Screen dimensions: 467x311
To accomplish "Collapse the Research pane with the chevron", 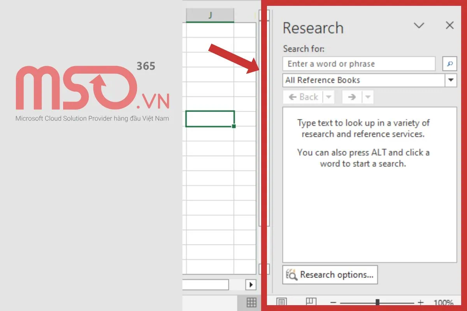I will (419, 26).
